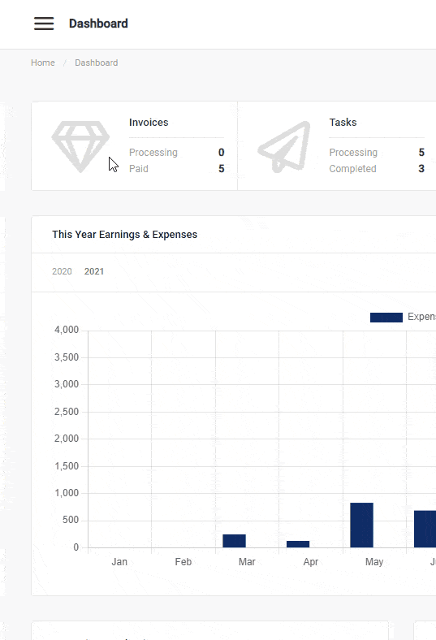Toggle the Expenses legend swatch
This screenshot has width=436, height=640.
coord(386,317)
